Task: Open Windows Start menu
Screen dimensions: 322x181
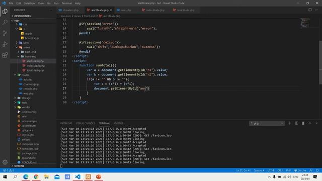Action: [x=5, y=176]
